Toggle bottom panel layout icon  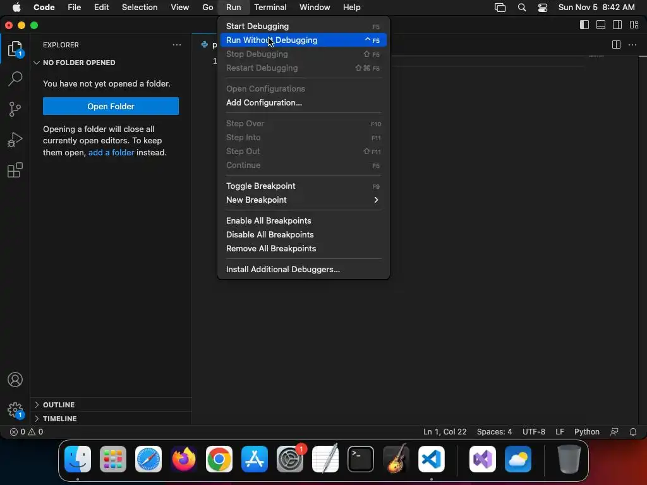click(x=601, y=25)
